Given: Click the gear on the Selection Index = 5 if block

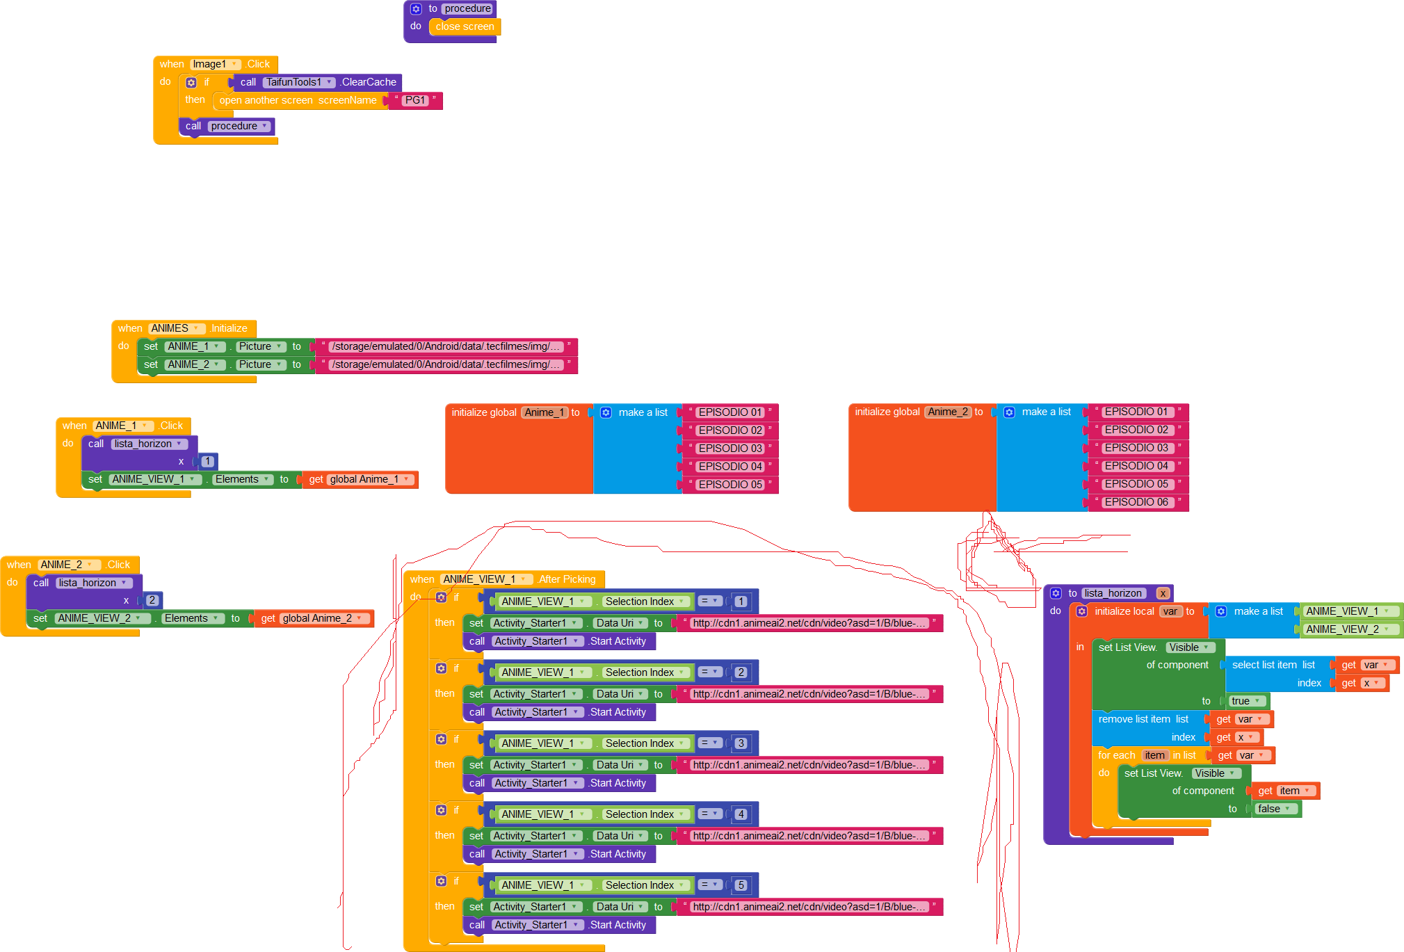Looking at the screenshot, I should (x=441, y=881).
